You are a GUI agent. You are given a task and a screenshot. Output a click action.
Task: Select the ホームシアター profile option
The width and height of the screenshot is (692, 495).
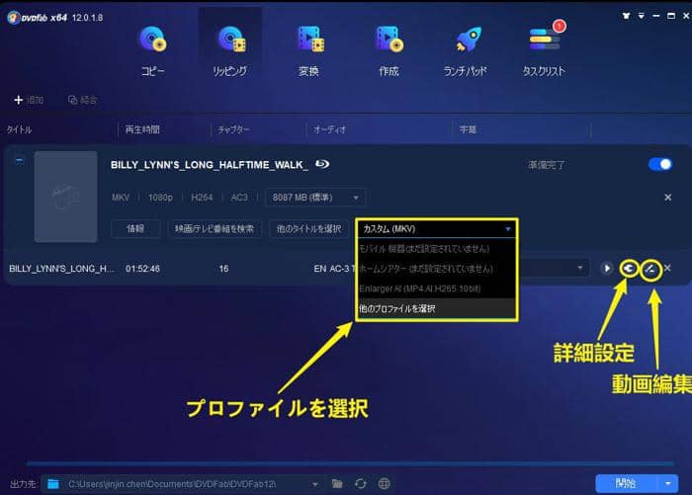pyautogui.click(x=437, y=269)
